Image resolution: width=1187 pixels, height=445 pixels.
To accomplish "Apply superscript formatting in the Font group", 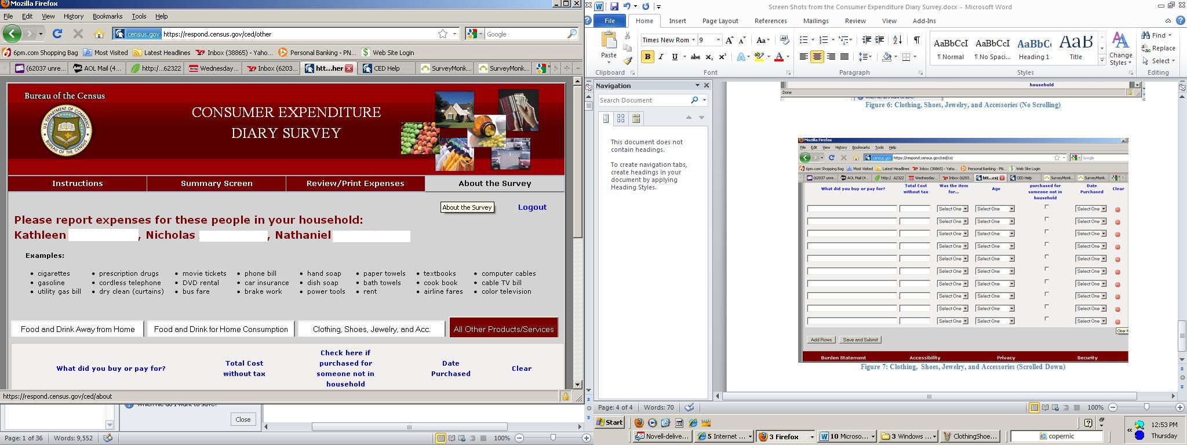I will click(x=722, y=57).
